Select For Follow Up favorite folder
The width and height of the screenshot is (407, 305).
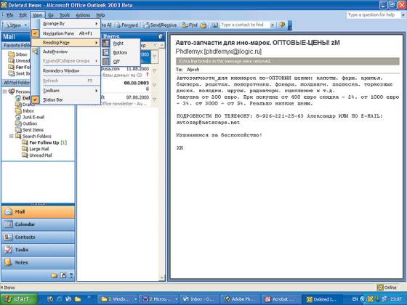[20, 67]
